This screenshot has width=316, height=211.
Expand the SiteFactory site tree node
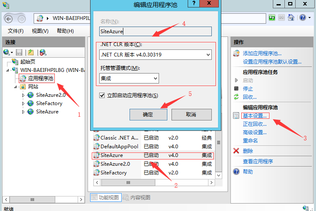click(x=23, y=103)
